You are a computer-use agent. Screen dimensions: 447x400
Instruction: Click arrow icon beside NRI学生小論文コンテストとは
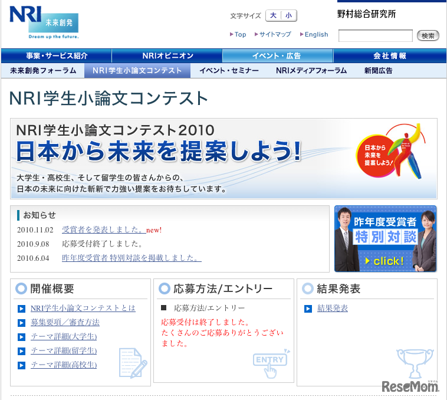pyautogui.click(x=21, y=309)
